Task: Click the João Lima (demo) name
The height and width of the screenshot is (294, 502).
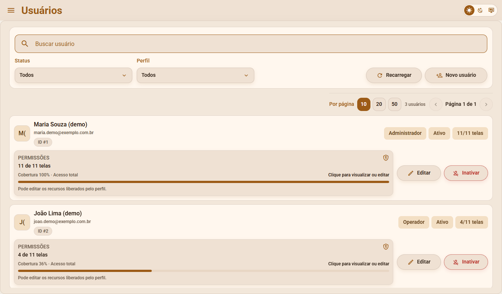Action: click(58, 214)
